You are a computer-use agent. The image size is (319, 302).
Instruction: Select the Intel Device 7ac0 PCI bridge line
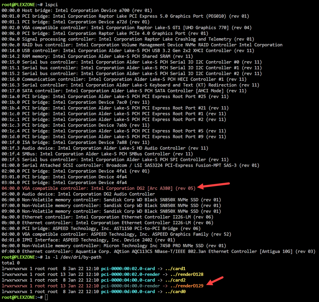pyautogui.click(x=76, y=102)
